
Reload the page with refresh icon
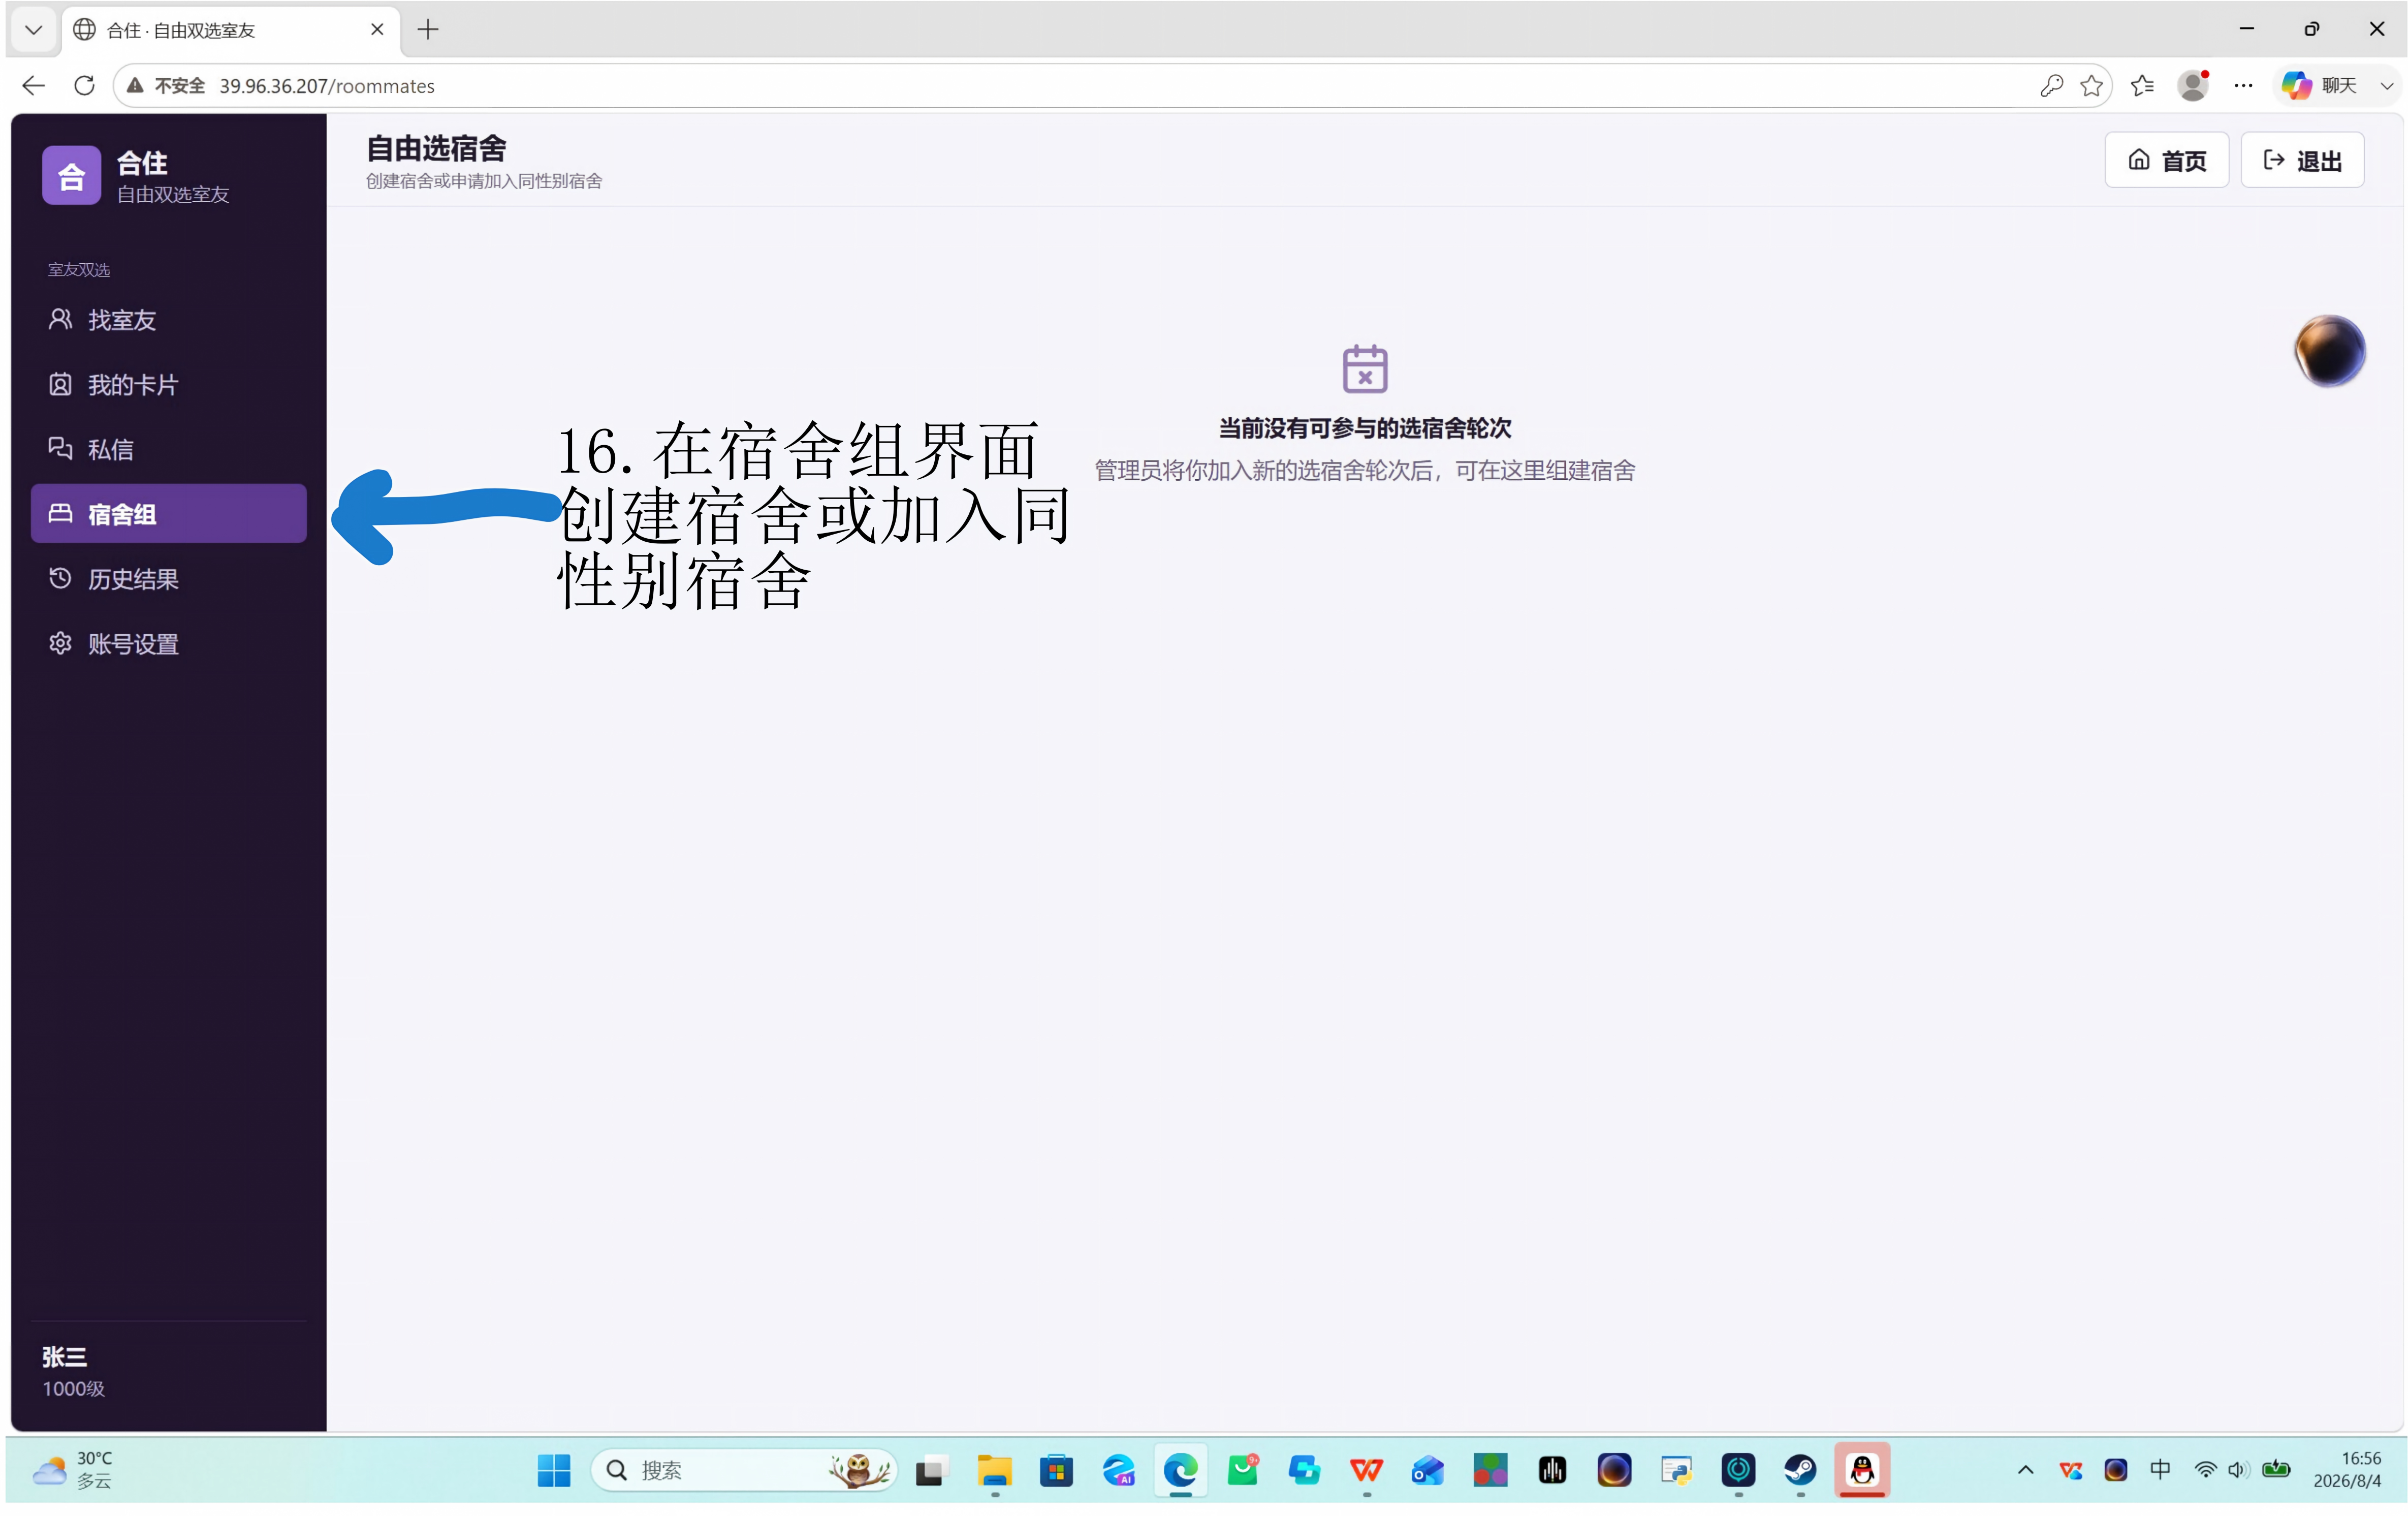tap(85, 86)
